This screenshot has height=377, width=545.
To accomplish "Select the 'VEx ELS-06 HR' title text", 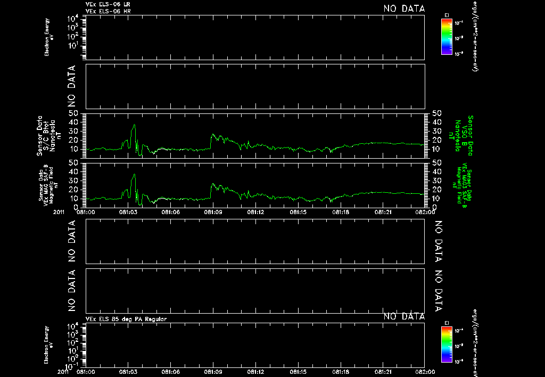I will (108, 11).
